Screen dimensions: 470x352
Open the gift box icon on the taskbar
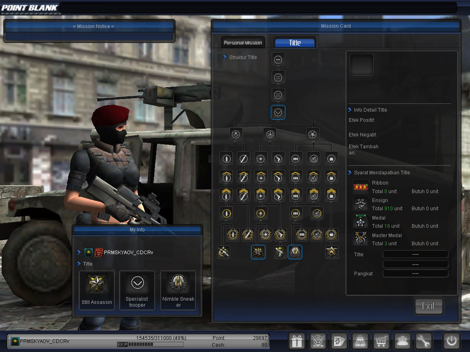(x=297, y=341)
